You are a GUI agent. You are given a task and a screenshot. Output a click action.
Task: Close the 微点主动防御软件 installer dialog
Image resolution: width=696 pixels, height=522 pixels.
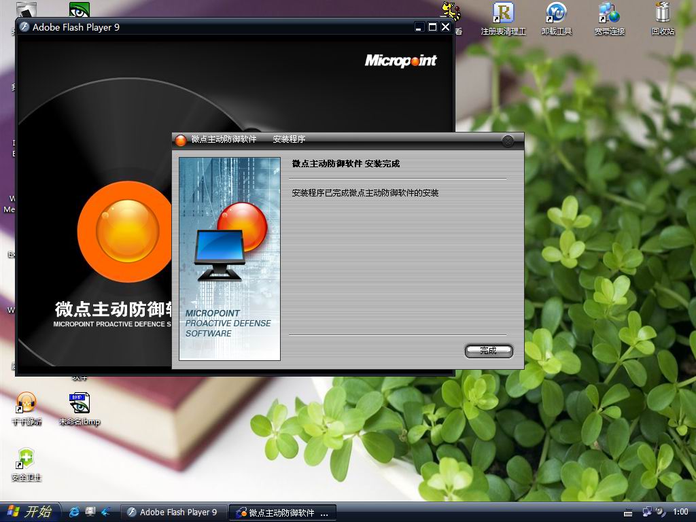507,141
